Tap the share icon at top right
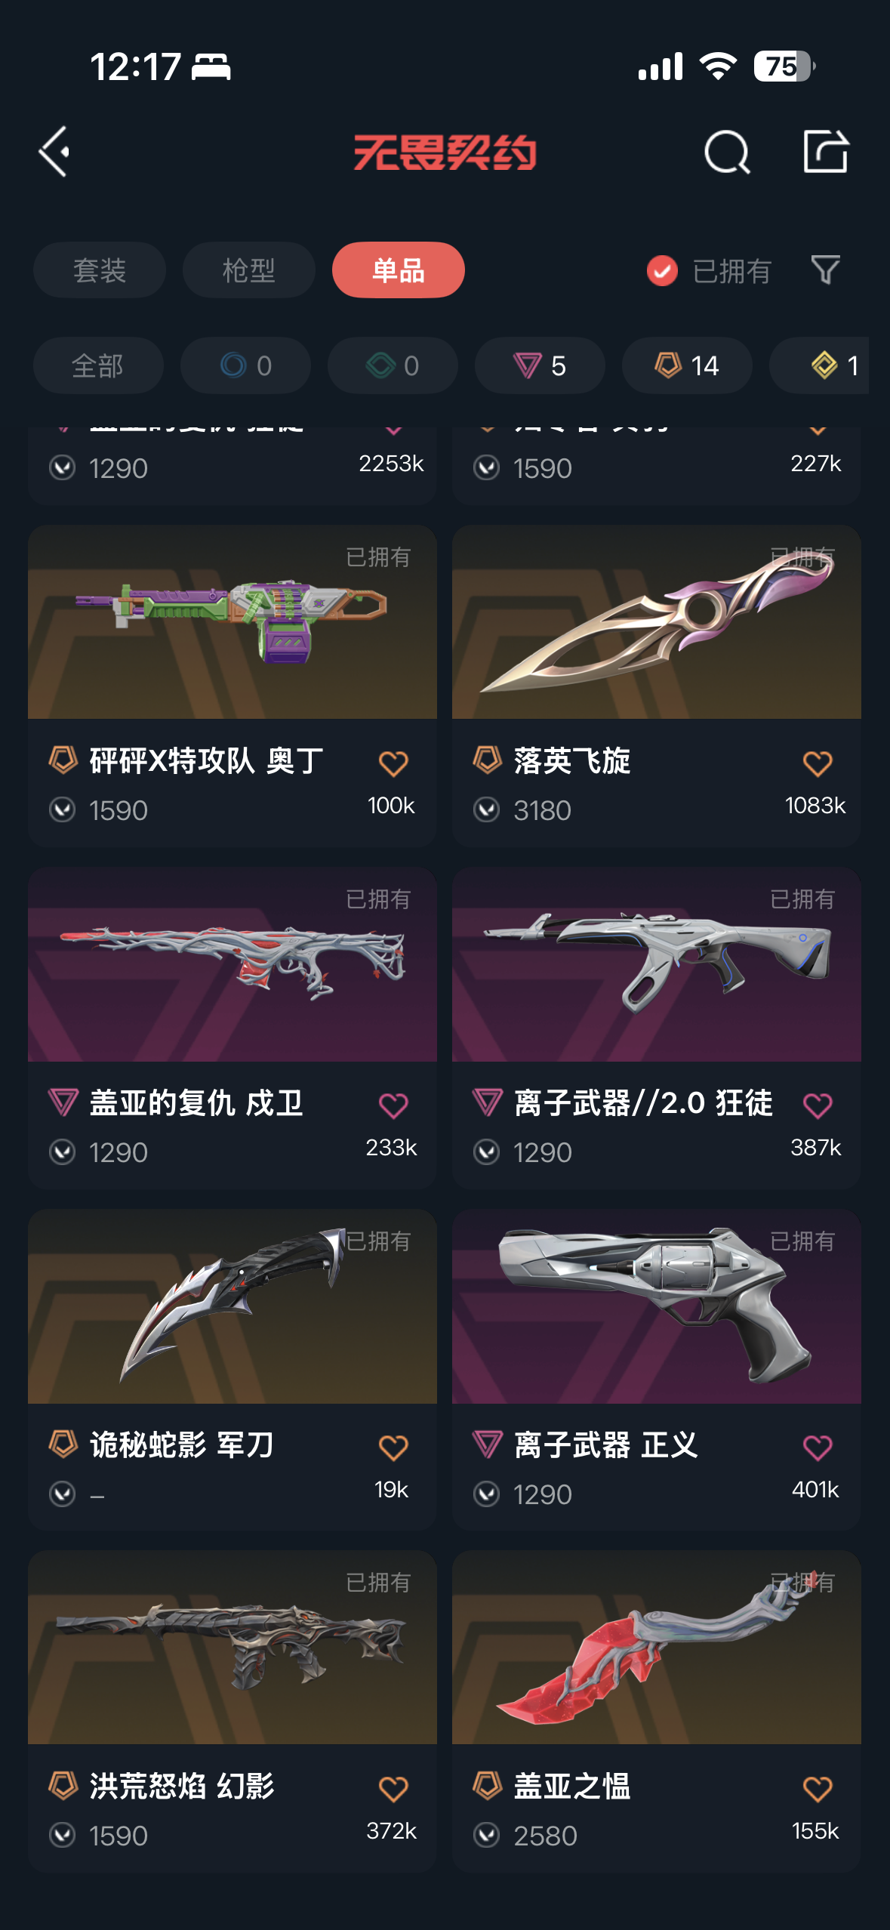 click(x=825, y=151)
